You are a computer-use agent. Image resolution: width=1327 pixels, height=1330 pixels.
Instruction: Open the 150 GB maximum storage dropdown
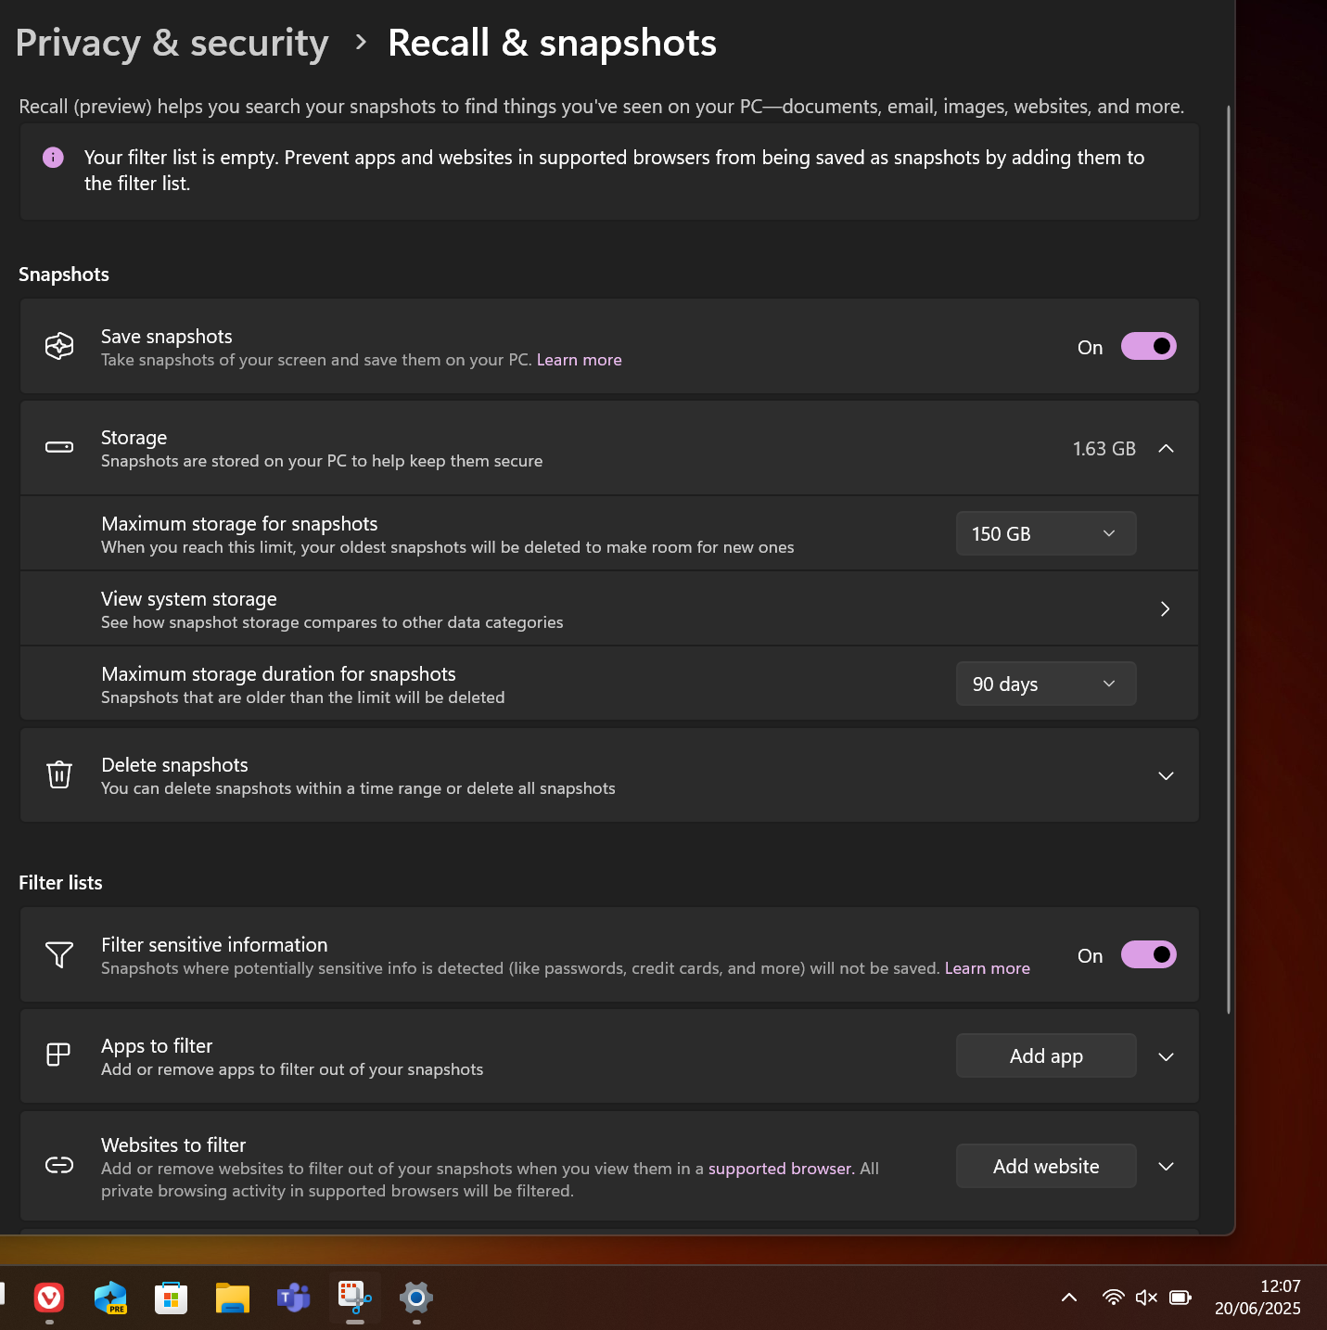coord(1045,534)
